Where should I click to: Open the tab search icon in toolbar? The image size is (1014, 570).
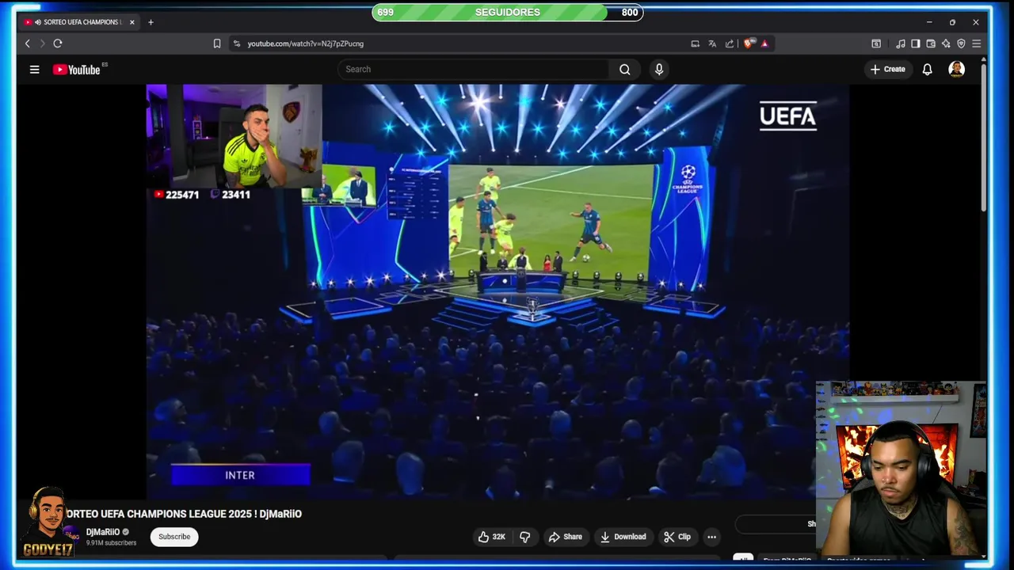point(876,44)
